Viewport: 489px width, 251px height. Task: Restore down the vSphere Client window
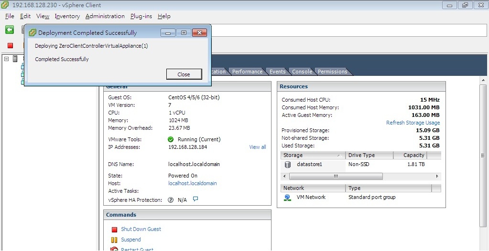[465, 5]
